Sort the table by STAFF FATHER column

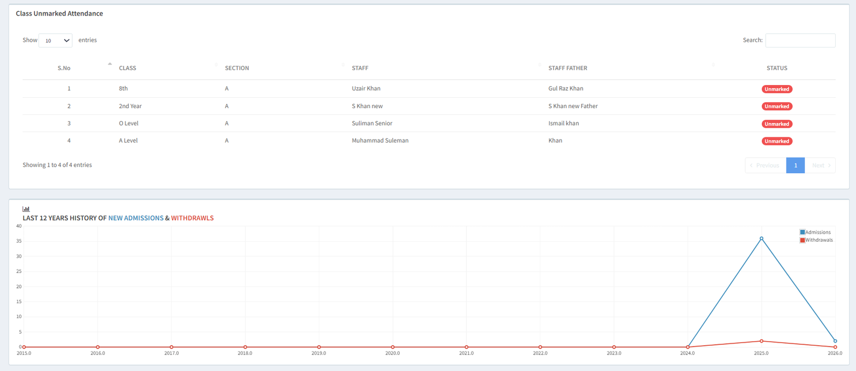568,68
